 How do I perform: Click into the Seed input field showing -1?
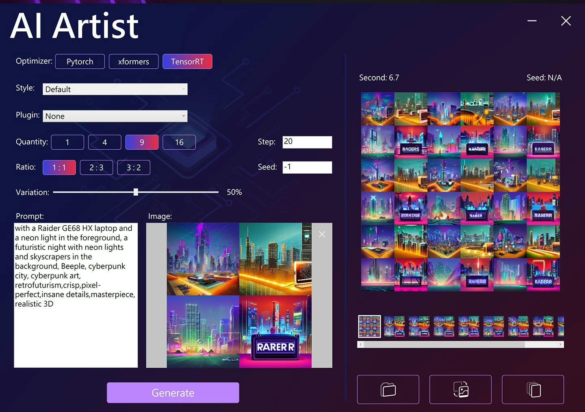[x=307, y=167]
